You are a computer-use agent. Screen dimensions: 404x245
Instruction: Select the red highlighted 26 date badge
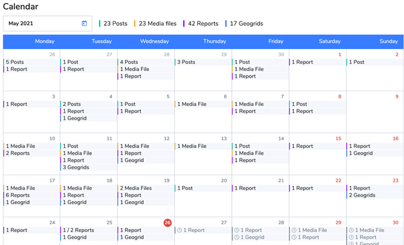tap(168, 222)
